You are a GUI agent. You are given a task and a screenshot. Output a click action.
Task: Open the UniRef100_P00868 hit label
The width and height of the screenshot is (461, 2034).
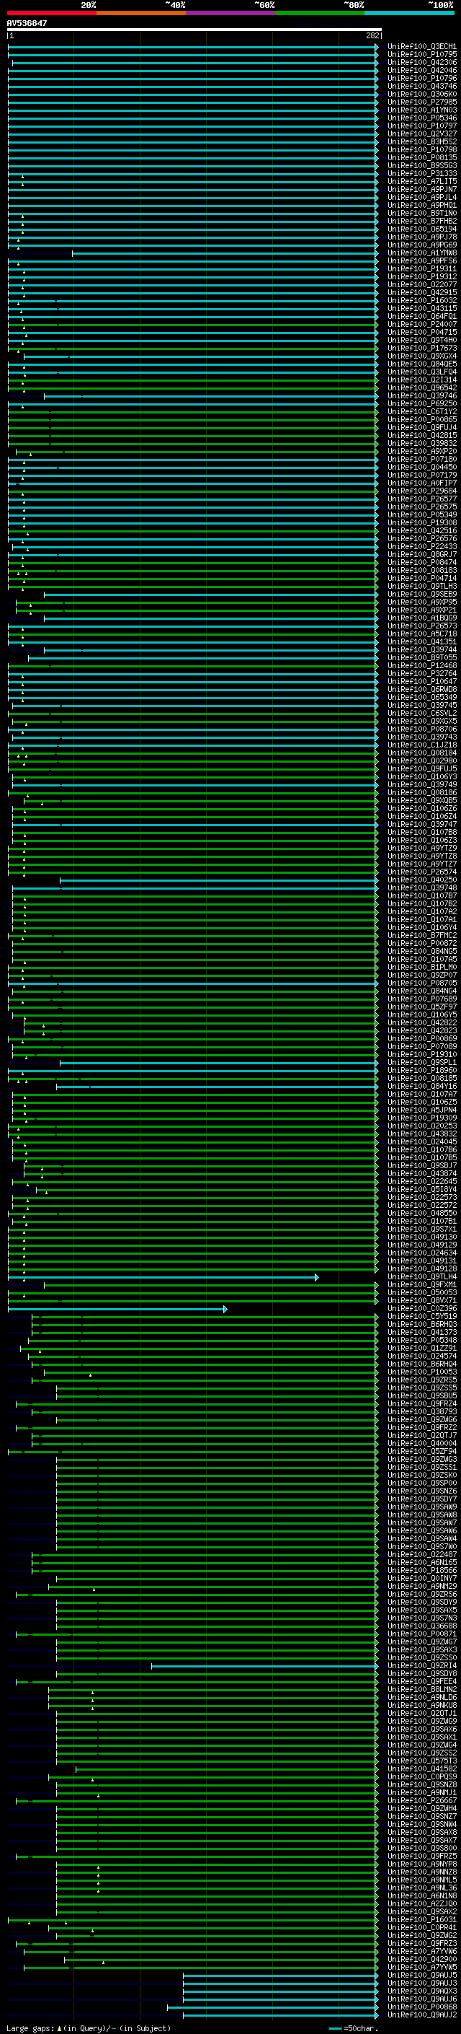421,2008
